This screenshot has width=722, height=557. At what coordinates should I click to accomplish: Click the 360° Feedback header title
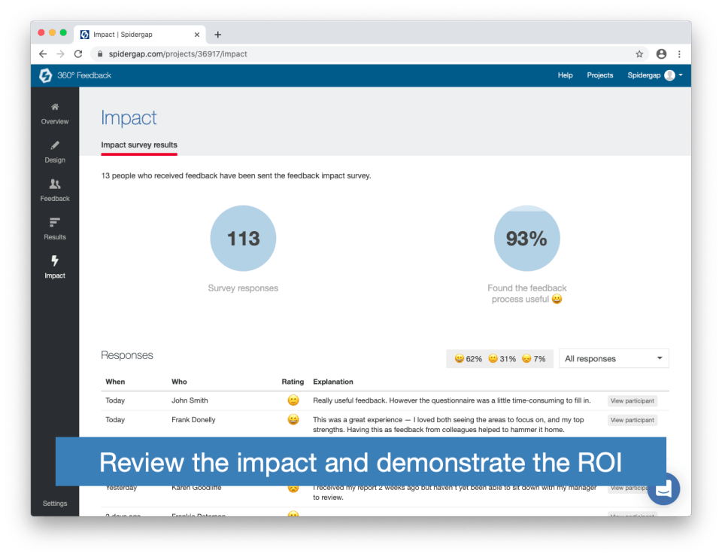(84, 75)
